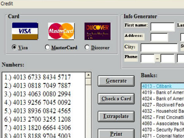The width and height of the screenshot is (184, 138).
Task: Select the 4060 - Associates bank entry
Action: pos(163,123)
